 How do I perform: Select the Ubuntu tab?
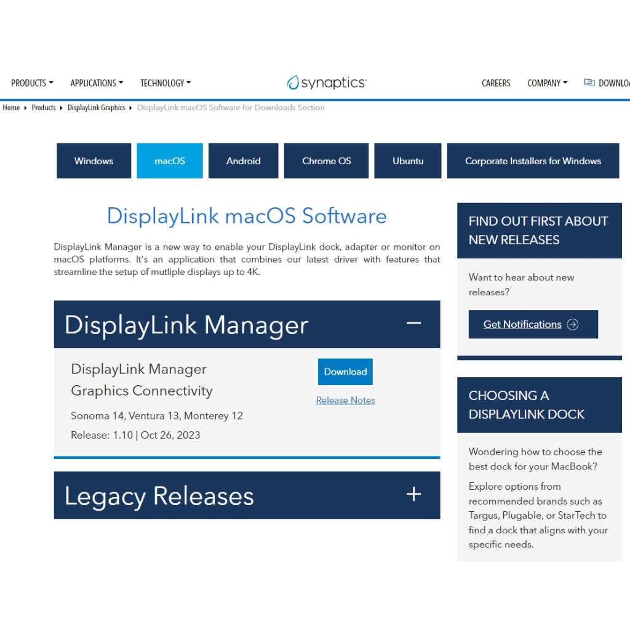click(x=408, y=161)
